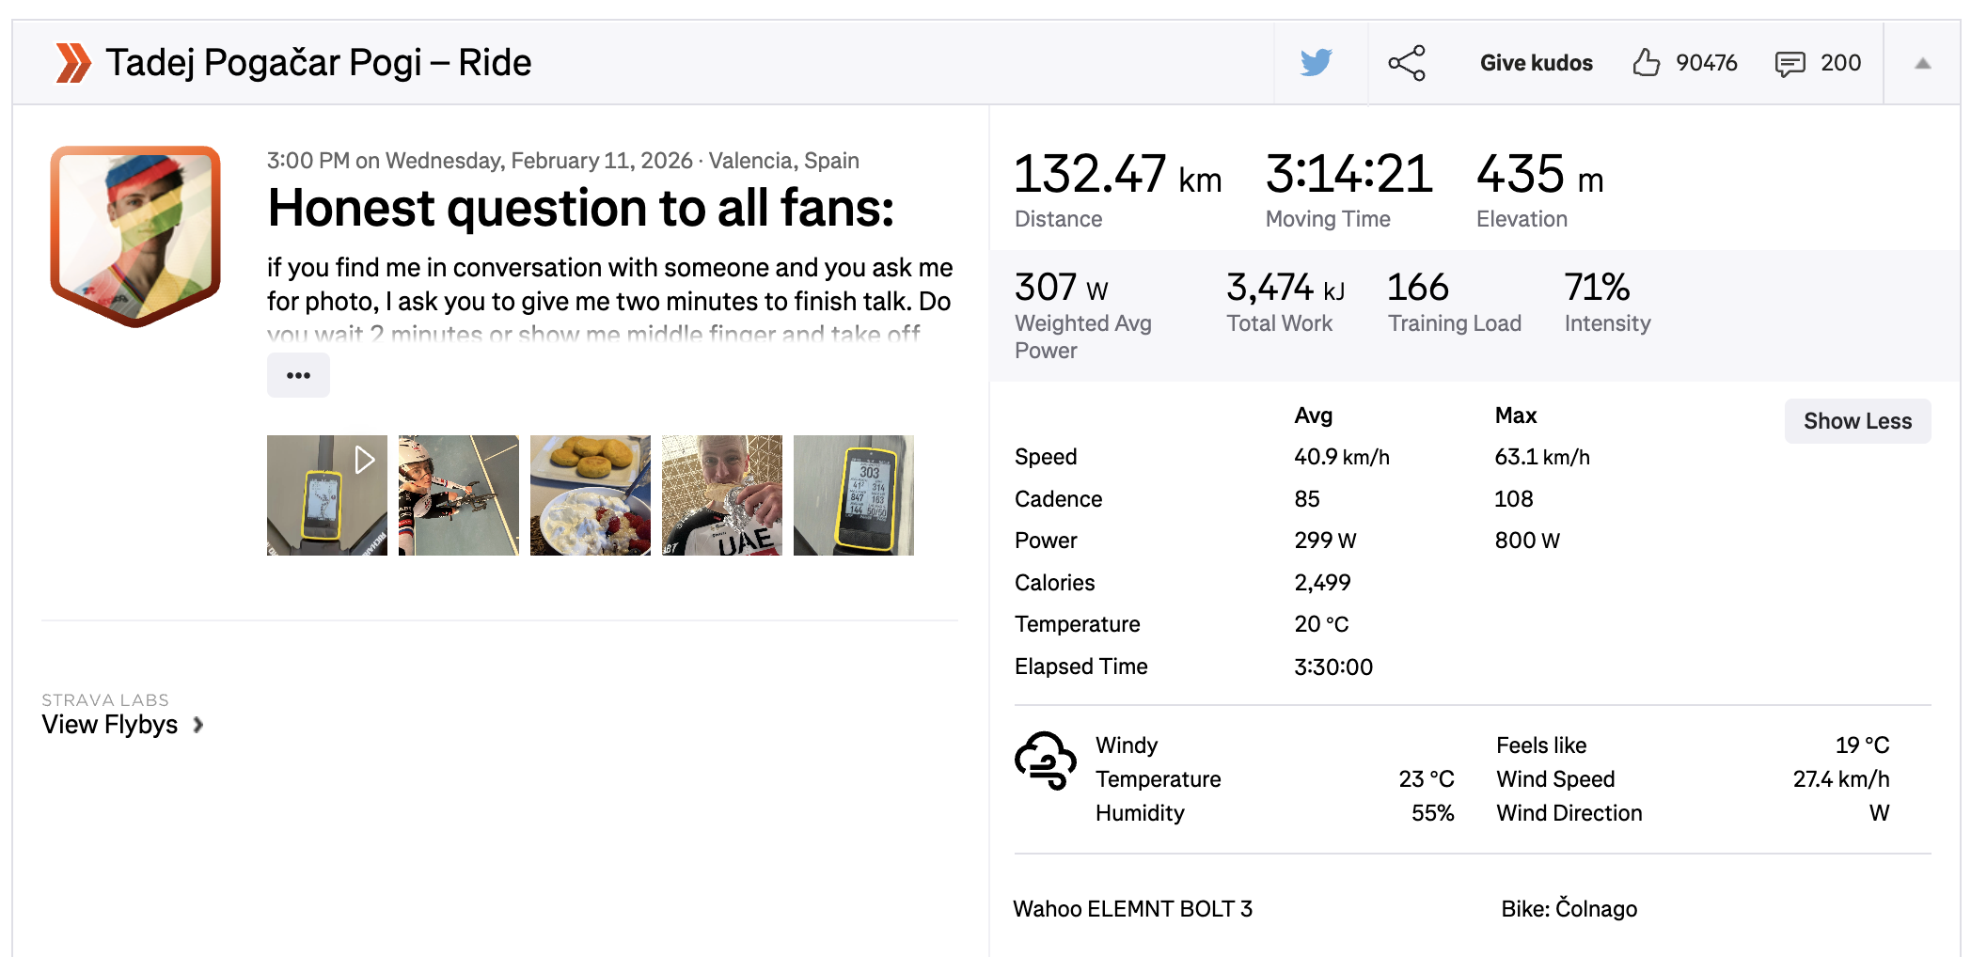1971x957 pixels.
Task: Click the 200 comments count
Action: 1840,63
